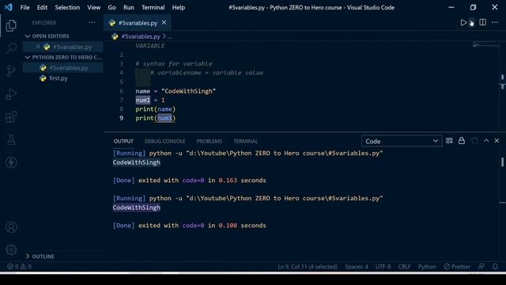Viewport: 506px width, 285px height.
Task: Open the lightning bolt activity bar view
Action: coord(11,162)
